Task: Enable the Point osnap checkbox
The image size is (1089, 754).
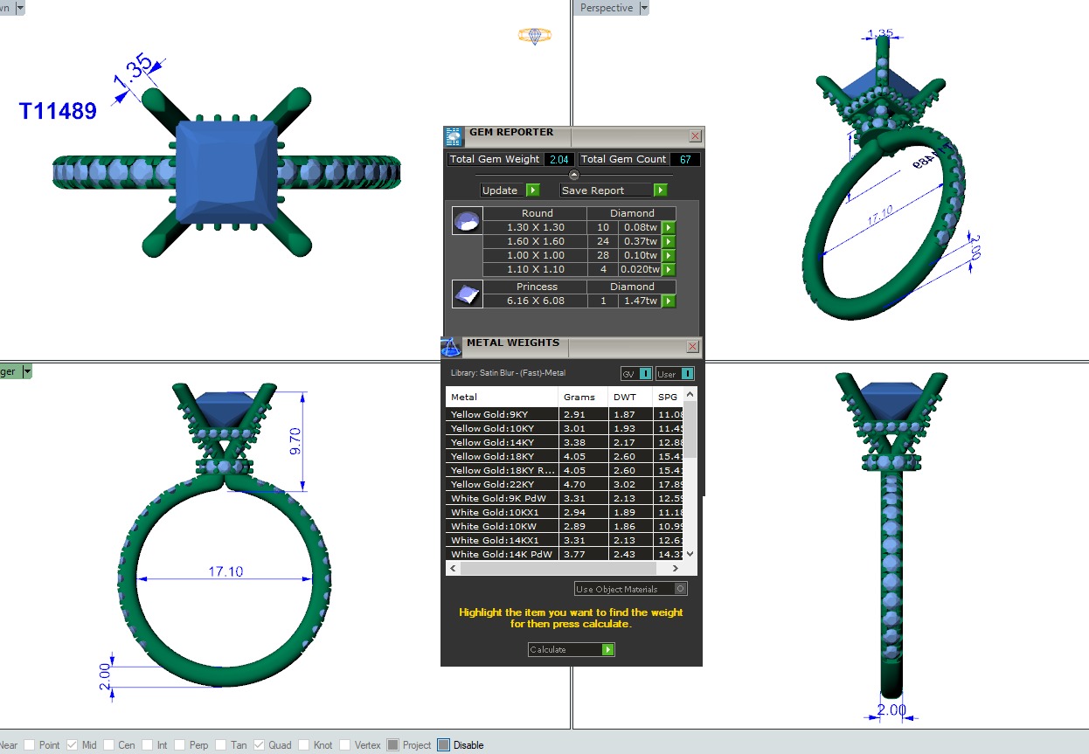Action: point(30,745)
